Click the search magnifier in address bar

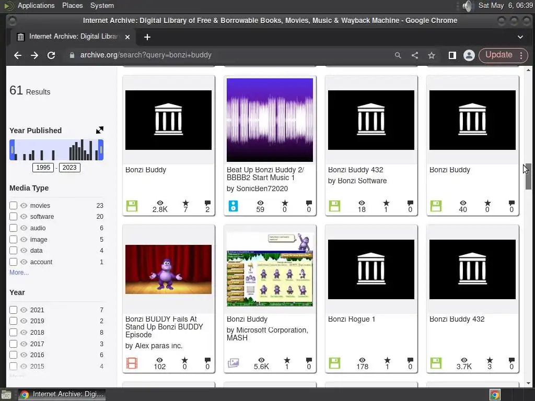[398, 55]
